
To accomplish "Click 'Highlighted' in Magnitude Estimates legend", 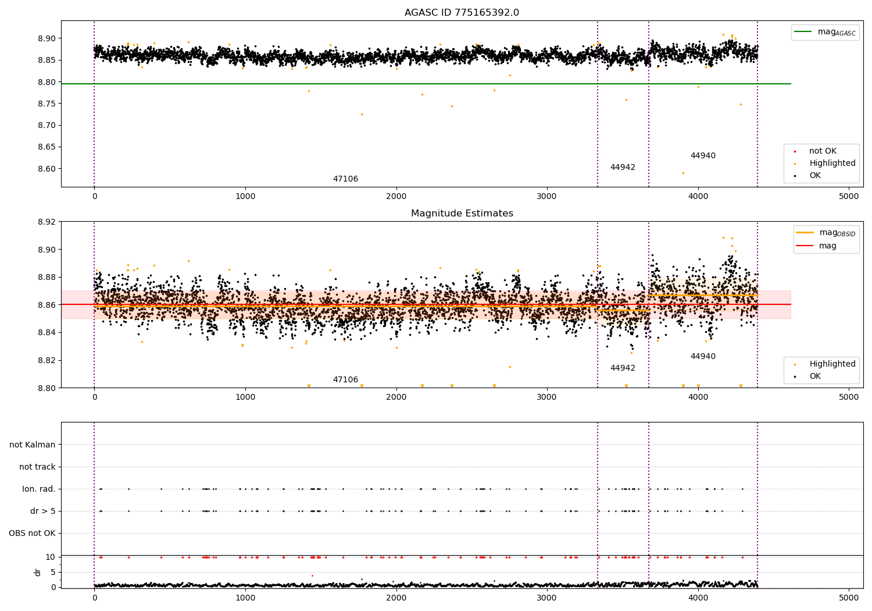I will (832, 364).
